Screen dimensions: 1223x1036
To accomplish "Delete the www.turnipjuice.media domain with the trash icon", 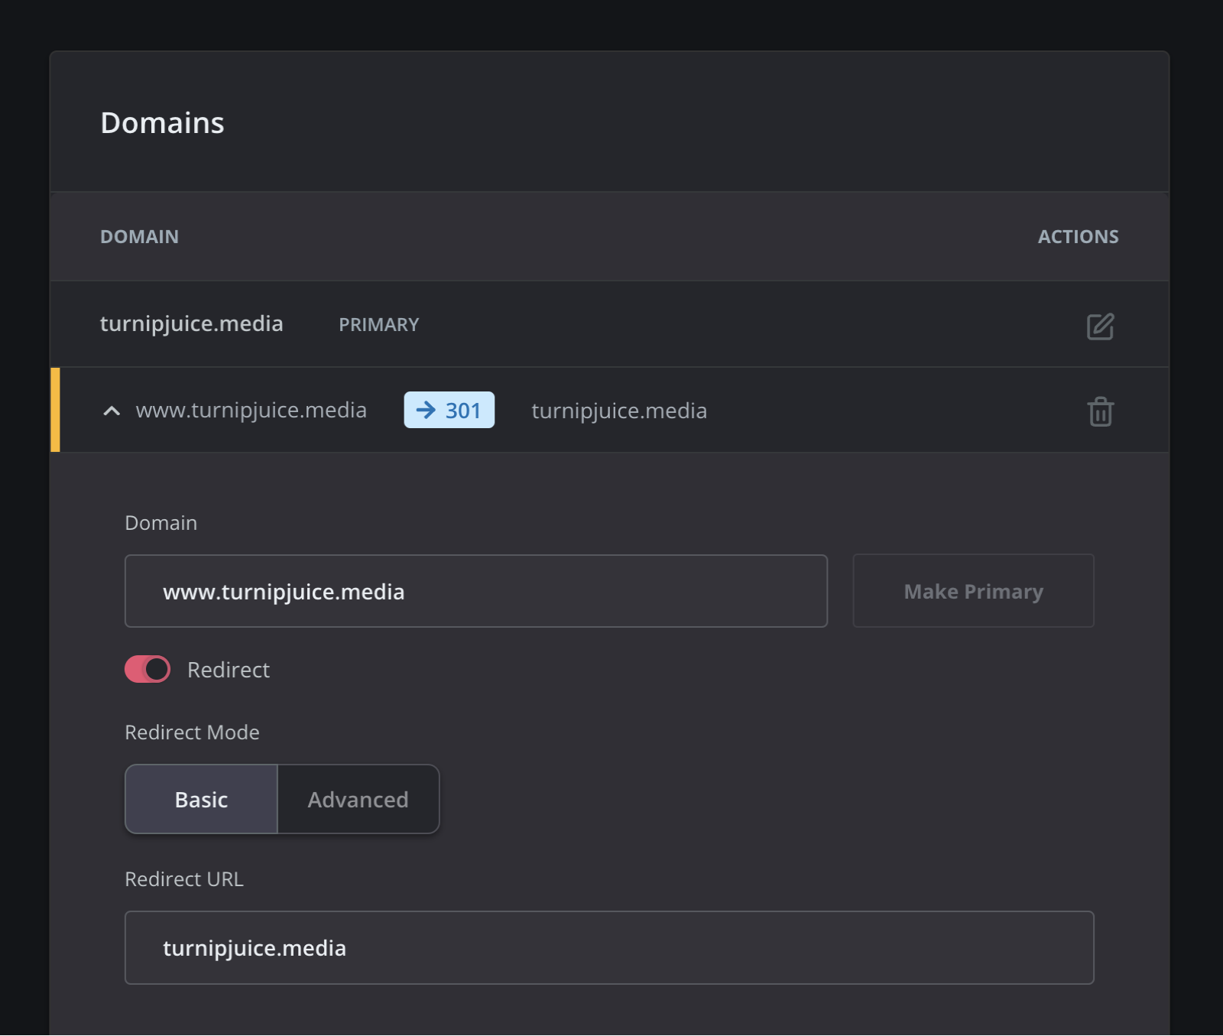I will coord(1100,411).
